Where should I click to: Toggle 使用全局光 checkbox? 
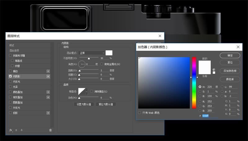(102, 64)
